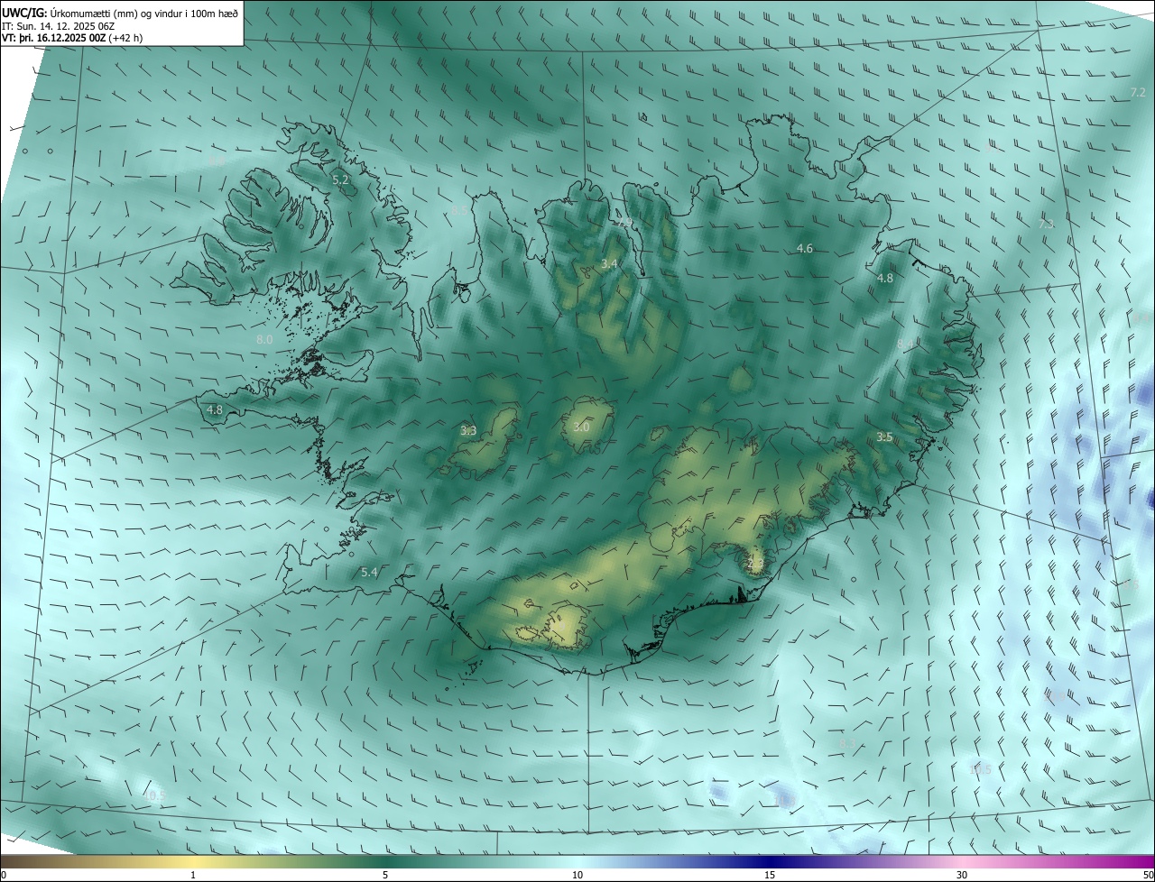
Task: Select the initial time line 'IT: Sun. 14. 12. 2025 06Z'
Action: coord(60,25)
